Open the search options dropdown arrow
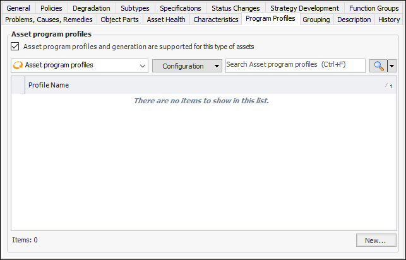This screenshot has height=260, width=406. (392, 66)
